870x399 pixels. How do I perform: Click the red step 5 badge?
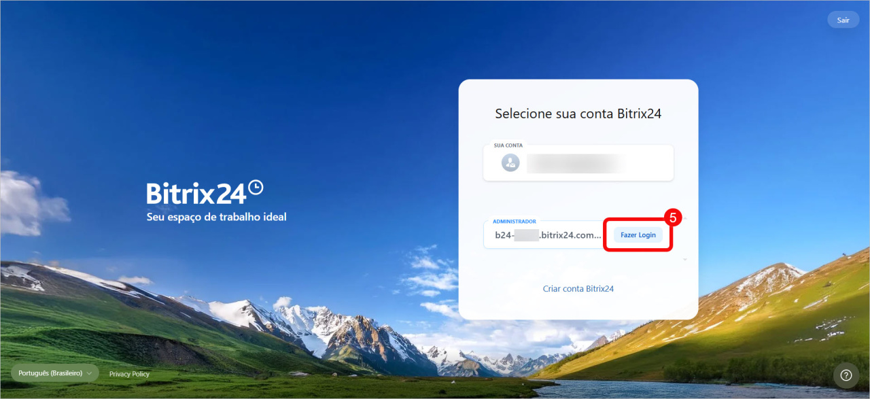[x=672, y=218]
